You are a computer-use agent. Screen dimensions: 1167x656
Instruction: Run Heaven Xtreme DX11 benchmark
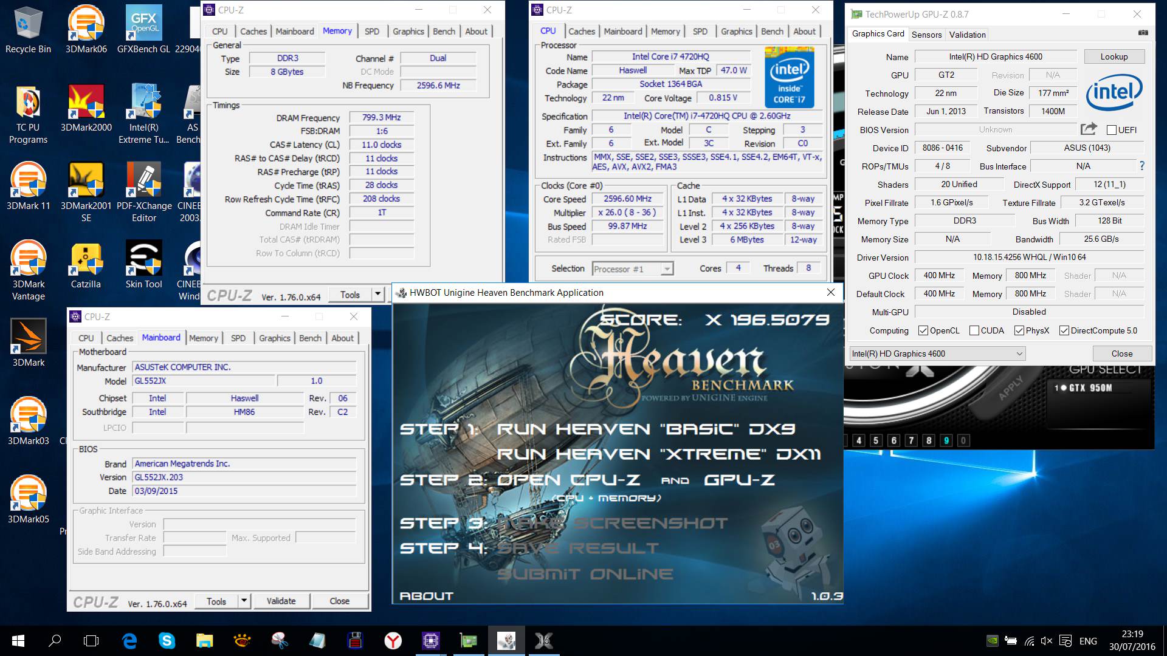point(658,454)
